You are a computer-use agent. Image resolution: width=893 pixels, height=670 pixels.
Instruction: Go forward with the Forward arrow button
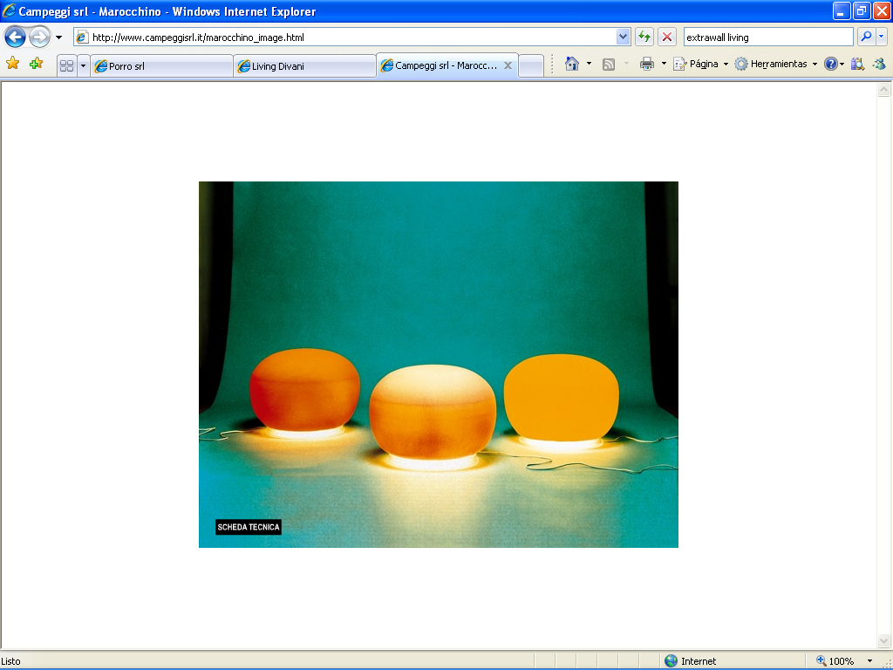[x=39, y=38]
